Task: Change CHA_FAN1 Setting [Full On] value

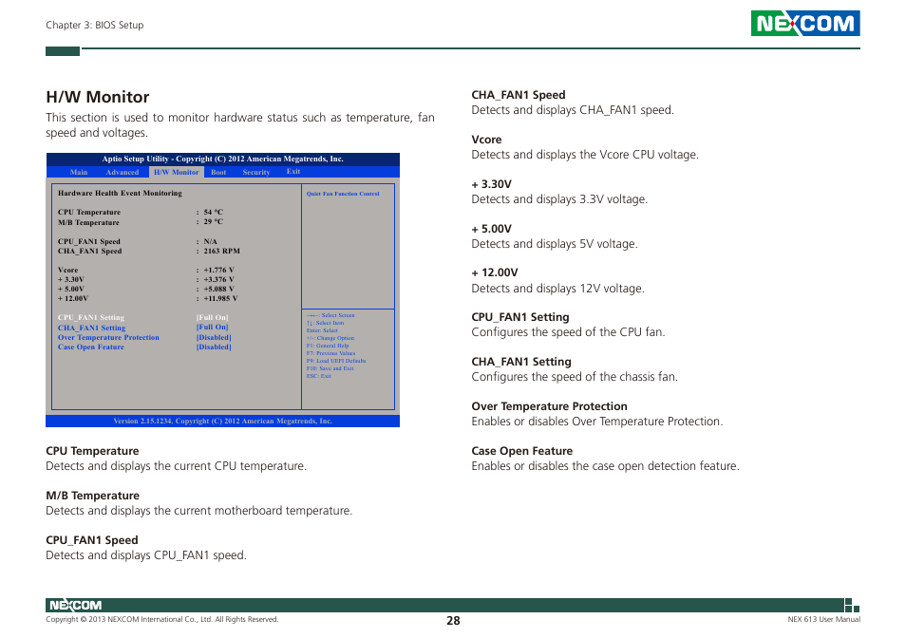Action: tap(212, 327)
